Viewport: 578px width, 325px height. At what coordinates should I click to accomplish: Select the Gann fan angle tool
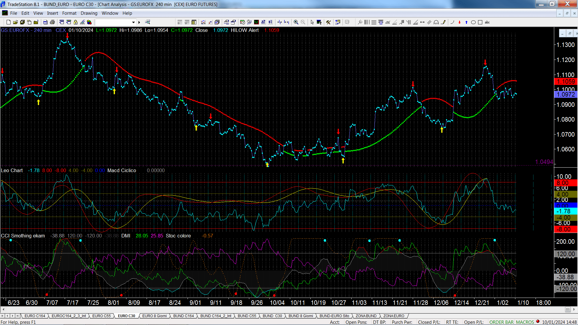[x=415, y=22]
